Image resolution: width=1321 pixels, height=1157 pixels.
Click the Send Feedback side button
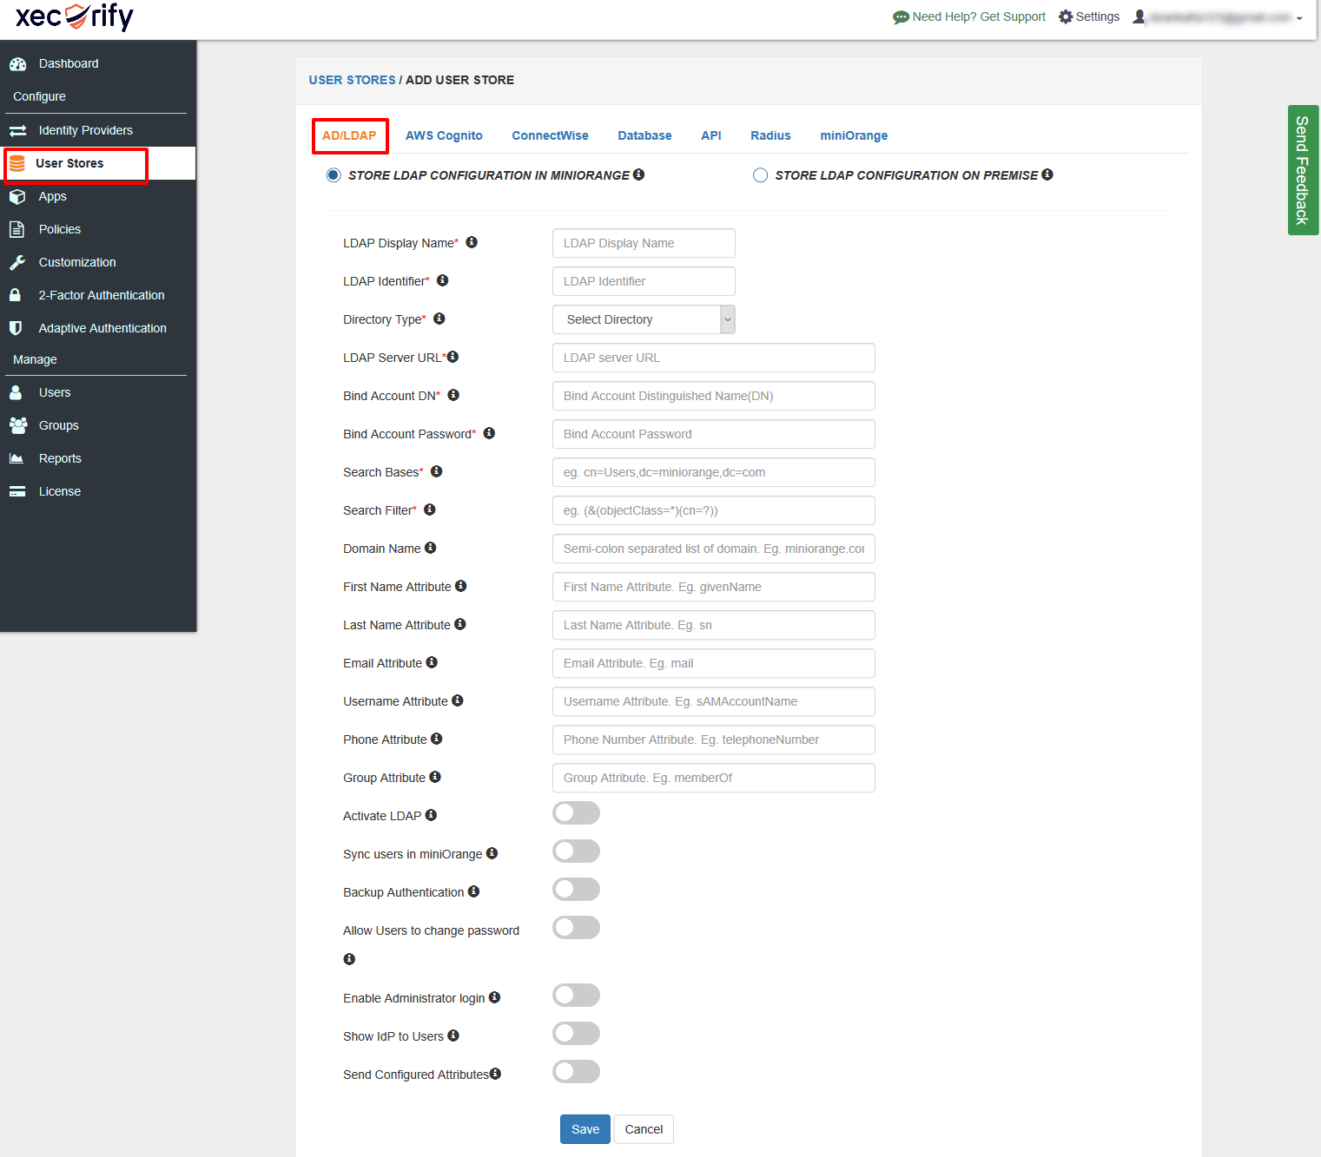[x=1303, y=170]
